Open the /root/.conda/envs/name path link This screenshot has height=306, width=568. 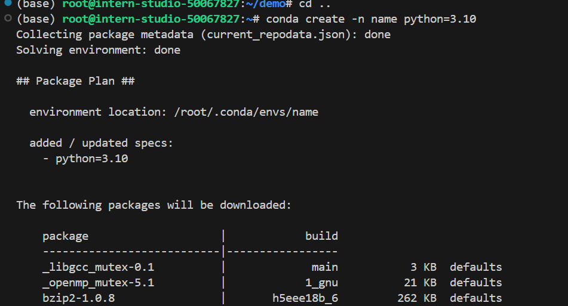coord(245,112)
